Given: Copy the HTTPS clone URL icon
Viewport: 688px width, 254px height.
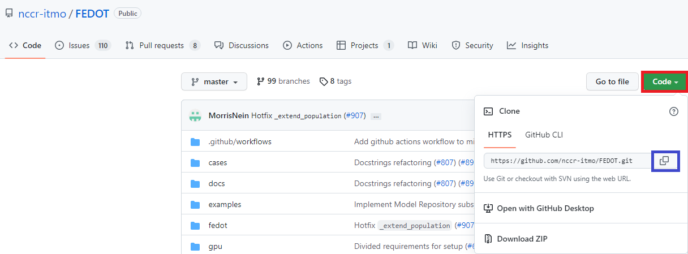Looking at the screenshot, I should [x=664, y=161].
